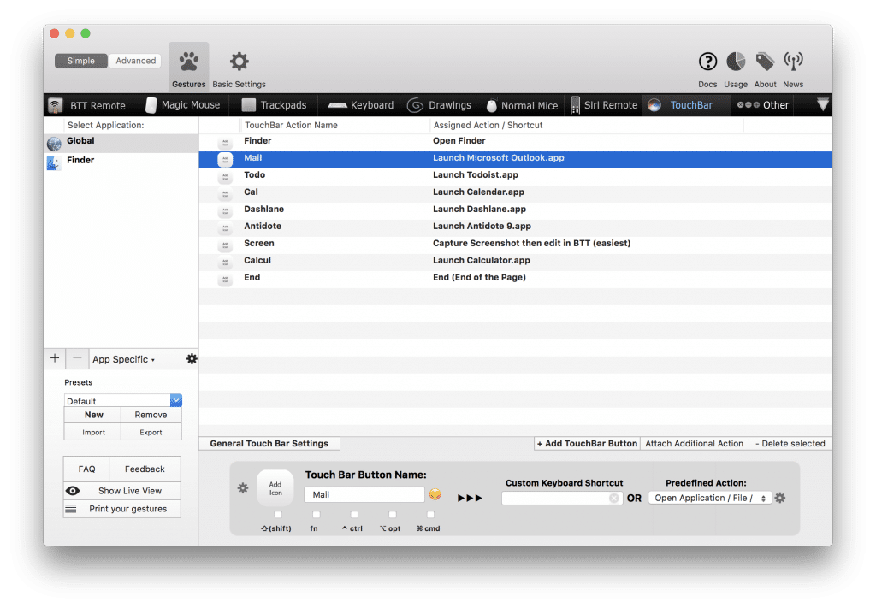Enable the shift modifier checkbox
Viewport: 876px width, 608px height.
coord(278,514)
